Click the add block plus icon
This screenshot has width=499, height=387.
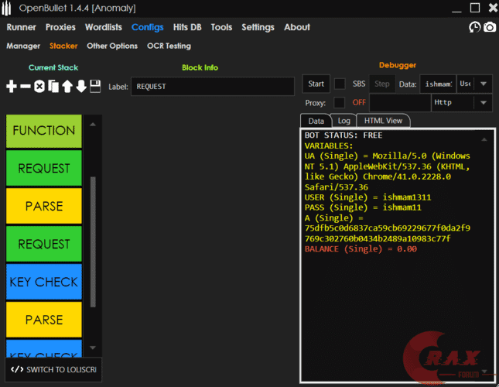click(11, 87)
